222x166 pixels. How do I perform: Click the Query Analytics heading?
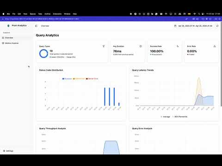tap(47, 35)
